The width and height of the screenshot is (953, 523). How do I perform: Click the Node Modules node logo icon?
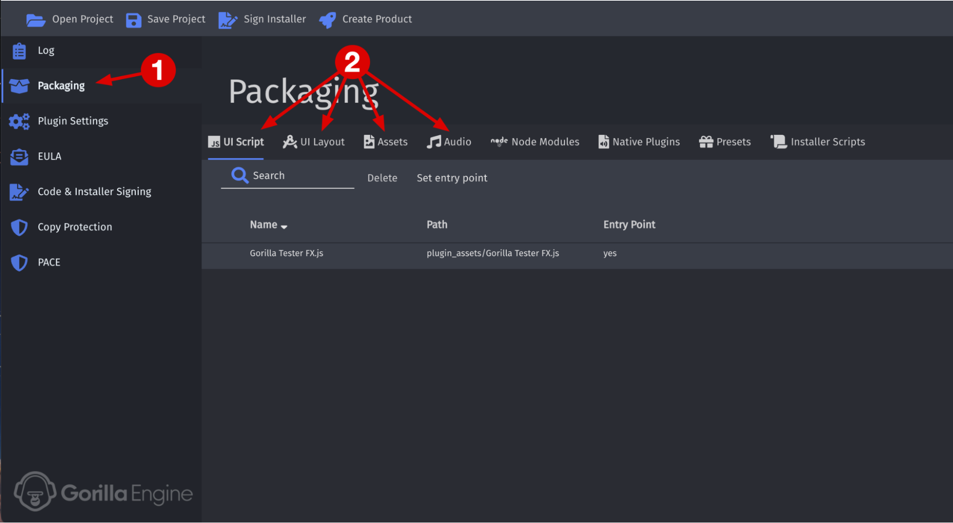pos(499,141)
